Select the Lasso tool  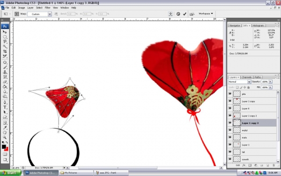click(5, 41)
